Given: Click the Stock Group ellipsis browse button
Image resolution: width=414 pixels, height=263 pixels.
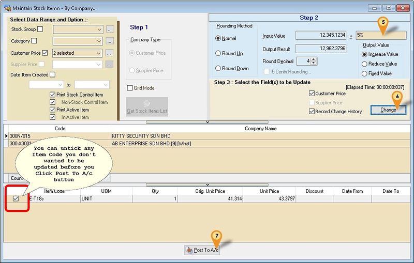Looking at the screenshot, I should 109,29.
